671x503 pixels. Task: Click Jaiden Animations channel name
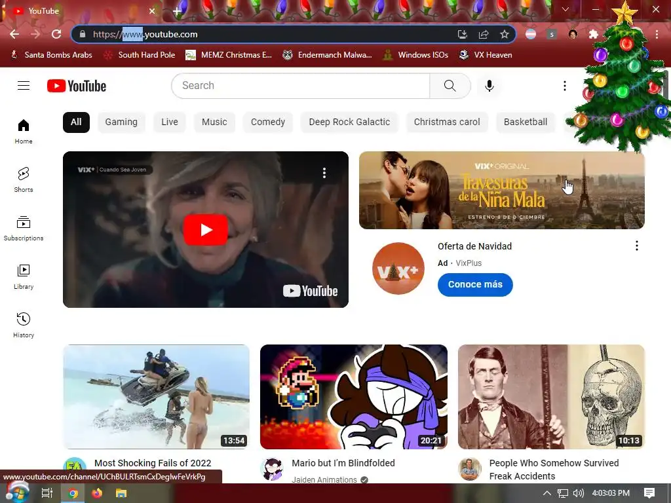tap(324, 480)
